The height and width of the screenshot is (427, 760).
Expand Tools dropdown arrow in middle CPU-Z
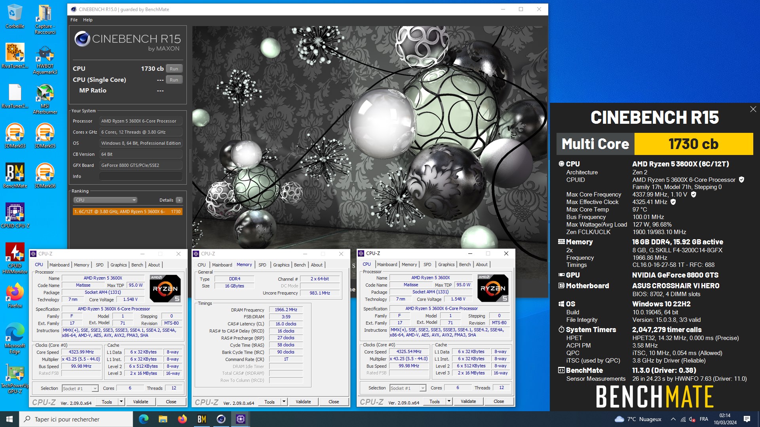coord(284,402)
